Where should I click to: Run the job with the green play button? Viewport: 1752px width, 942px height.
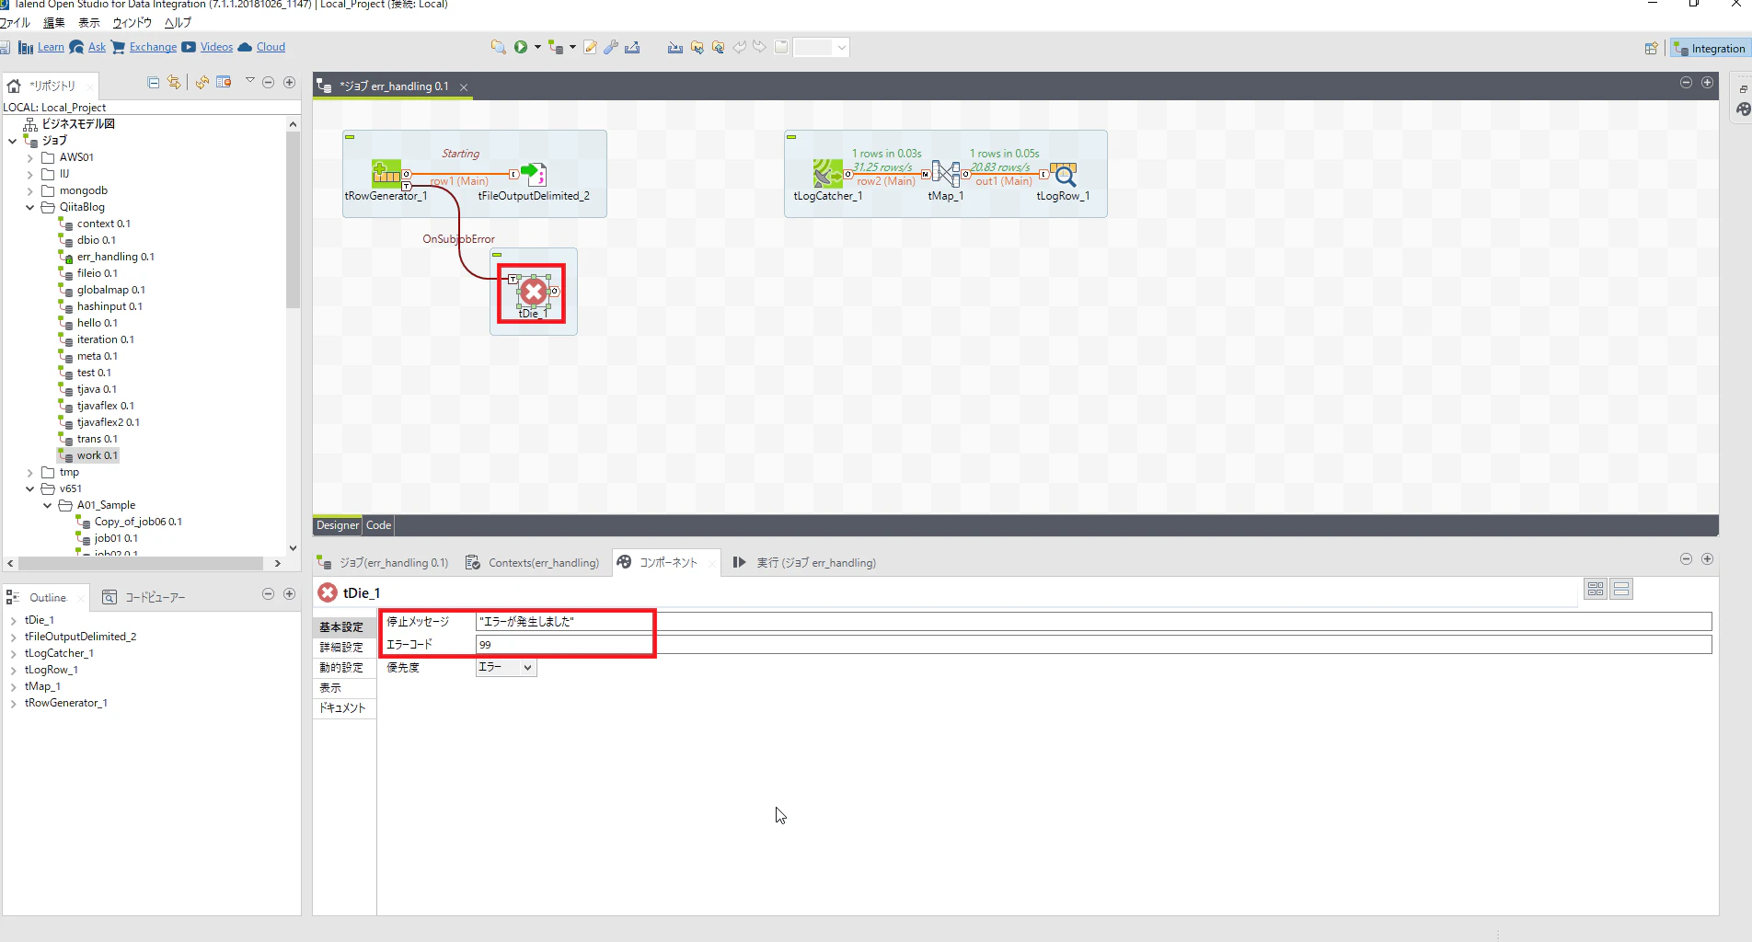(x=521, y=47)
